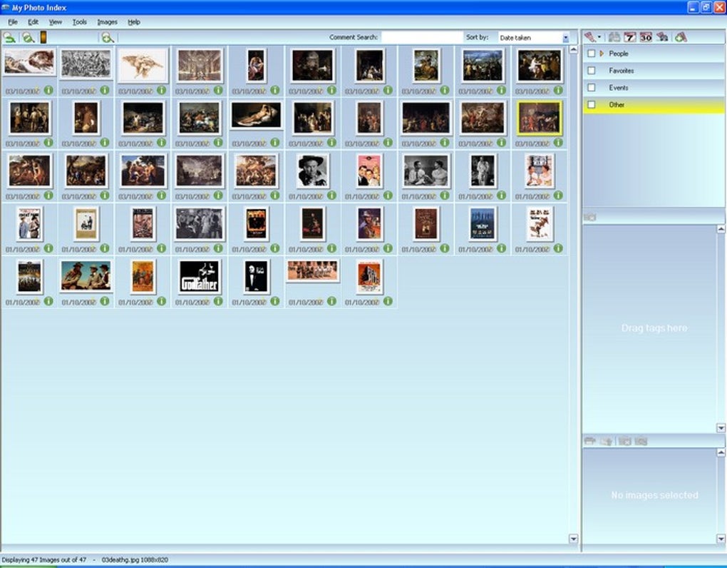Open the Tools menu
727x568 pixels.
tap(79, 22)
